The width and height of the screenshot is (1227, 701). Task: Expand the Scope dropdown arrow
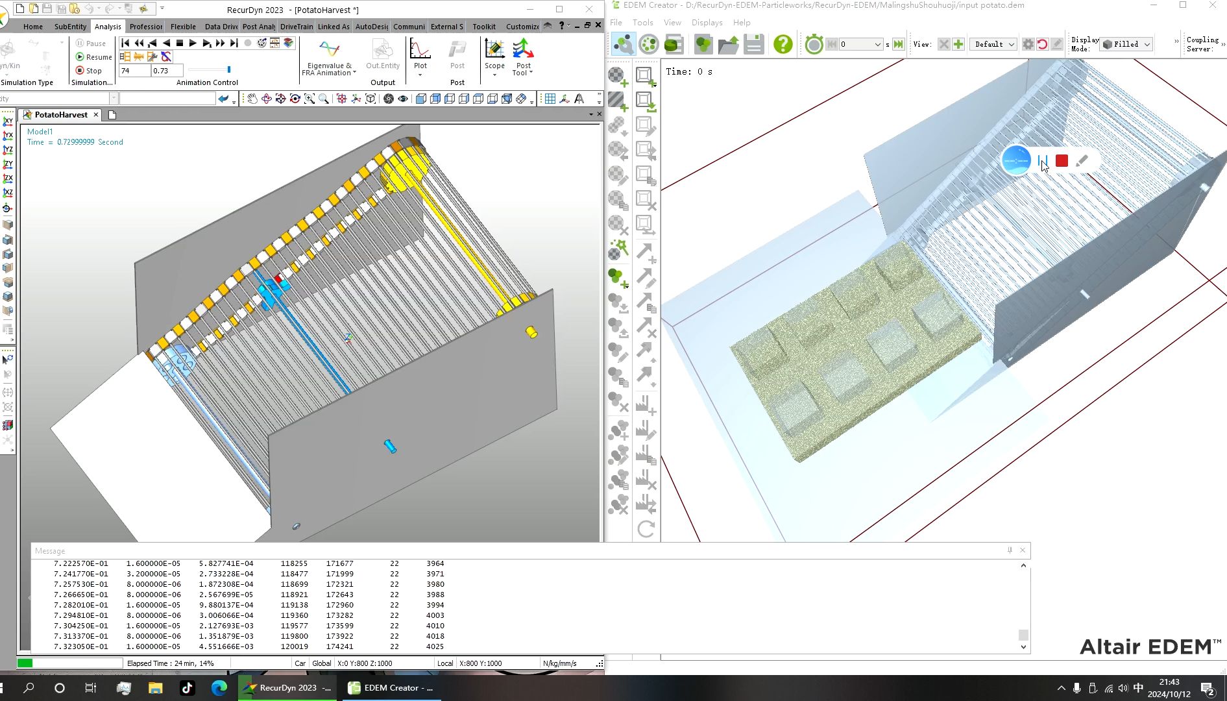point(494,75)
